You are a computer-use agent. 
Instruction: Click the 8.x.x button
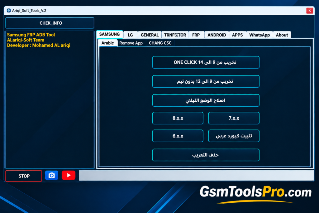178,118
